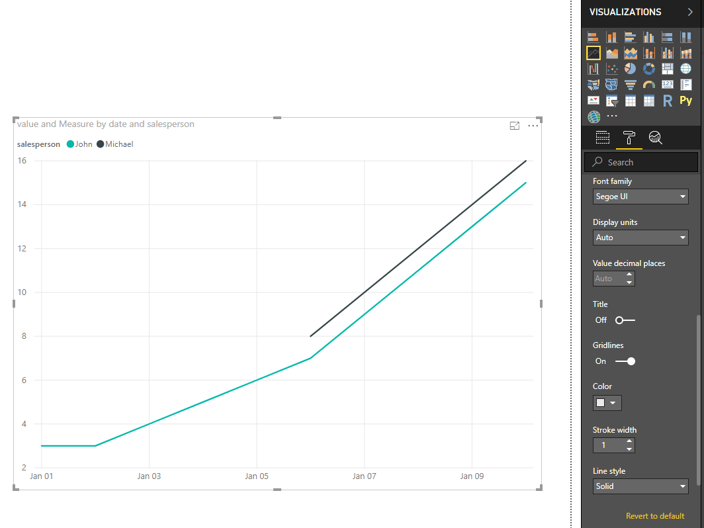704x528 pixels.
Task: Select the area chart visual
Action: point(611,53)
